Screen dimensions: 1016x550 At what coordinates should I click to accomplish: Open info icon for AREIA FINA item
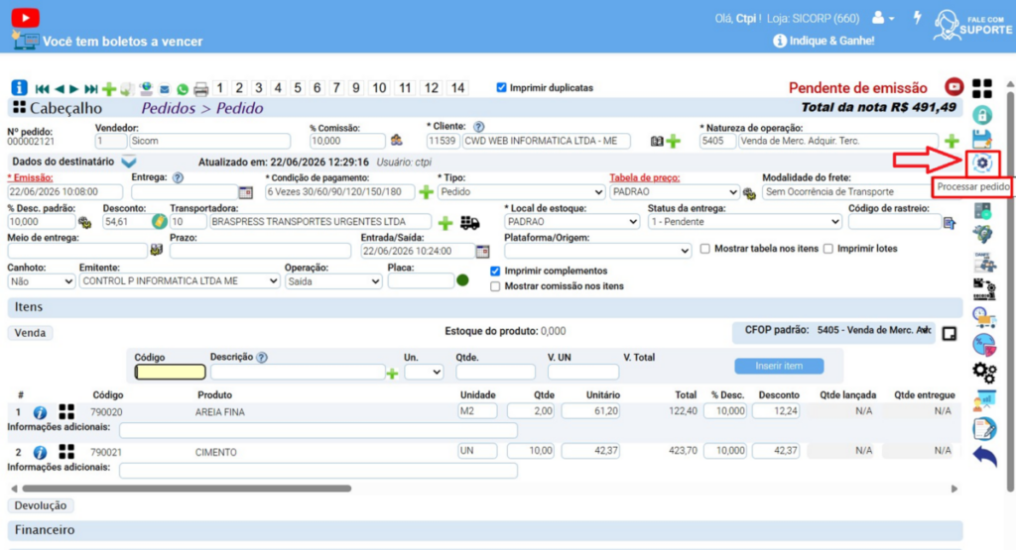click(x=40, y=412)
